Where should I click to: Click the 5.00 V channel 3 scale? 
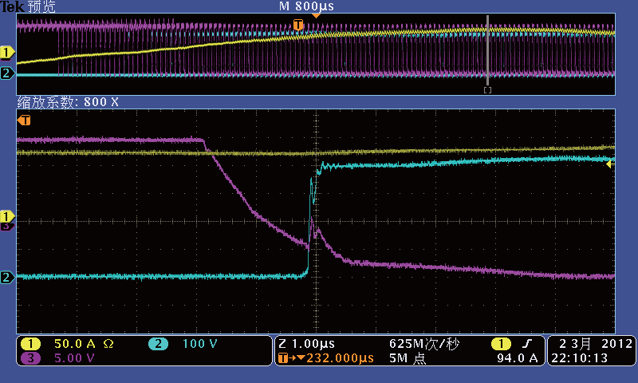point(74,358)
